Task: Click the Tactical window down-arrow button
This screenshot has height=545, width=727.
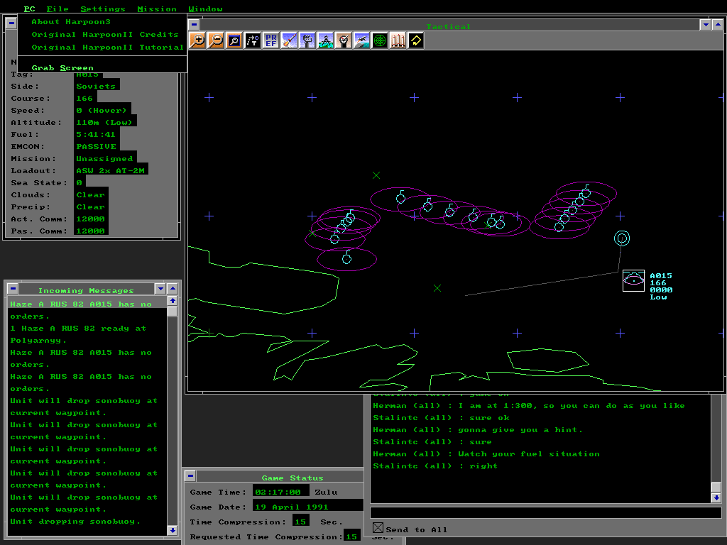Action: [705, 25]
